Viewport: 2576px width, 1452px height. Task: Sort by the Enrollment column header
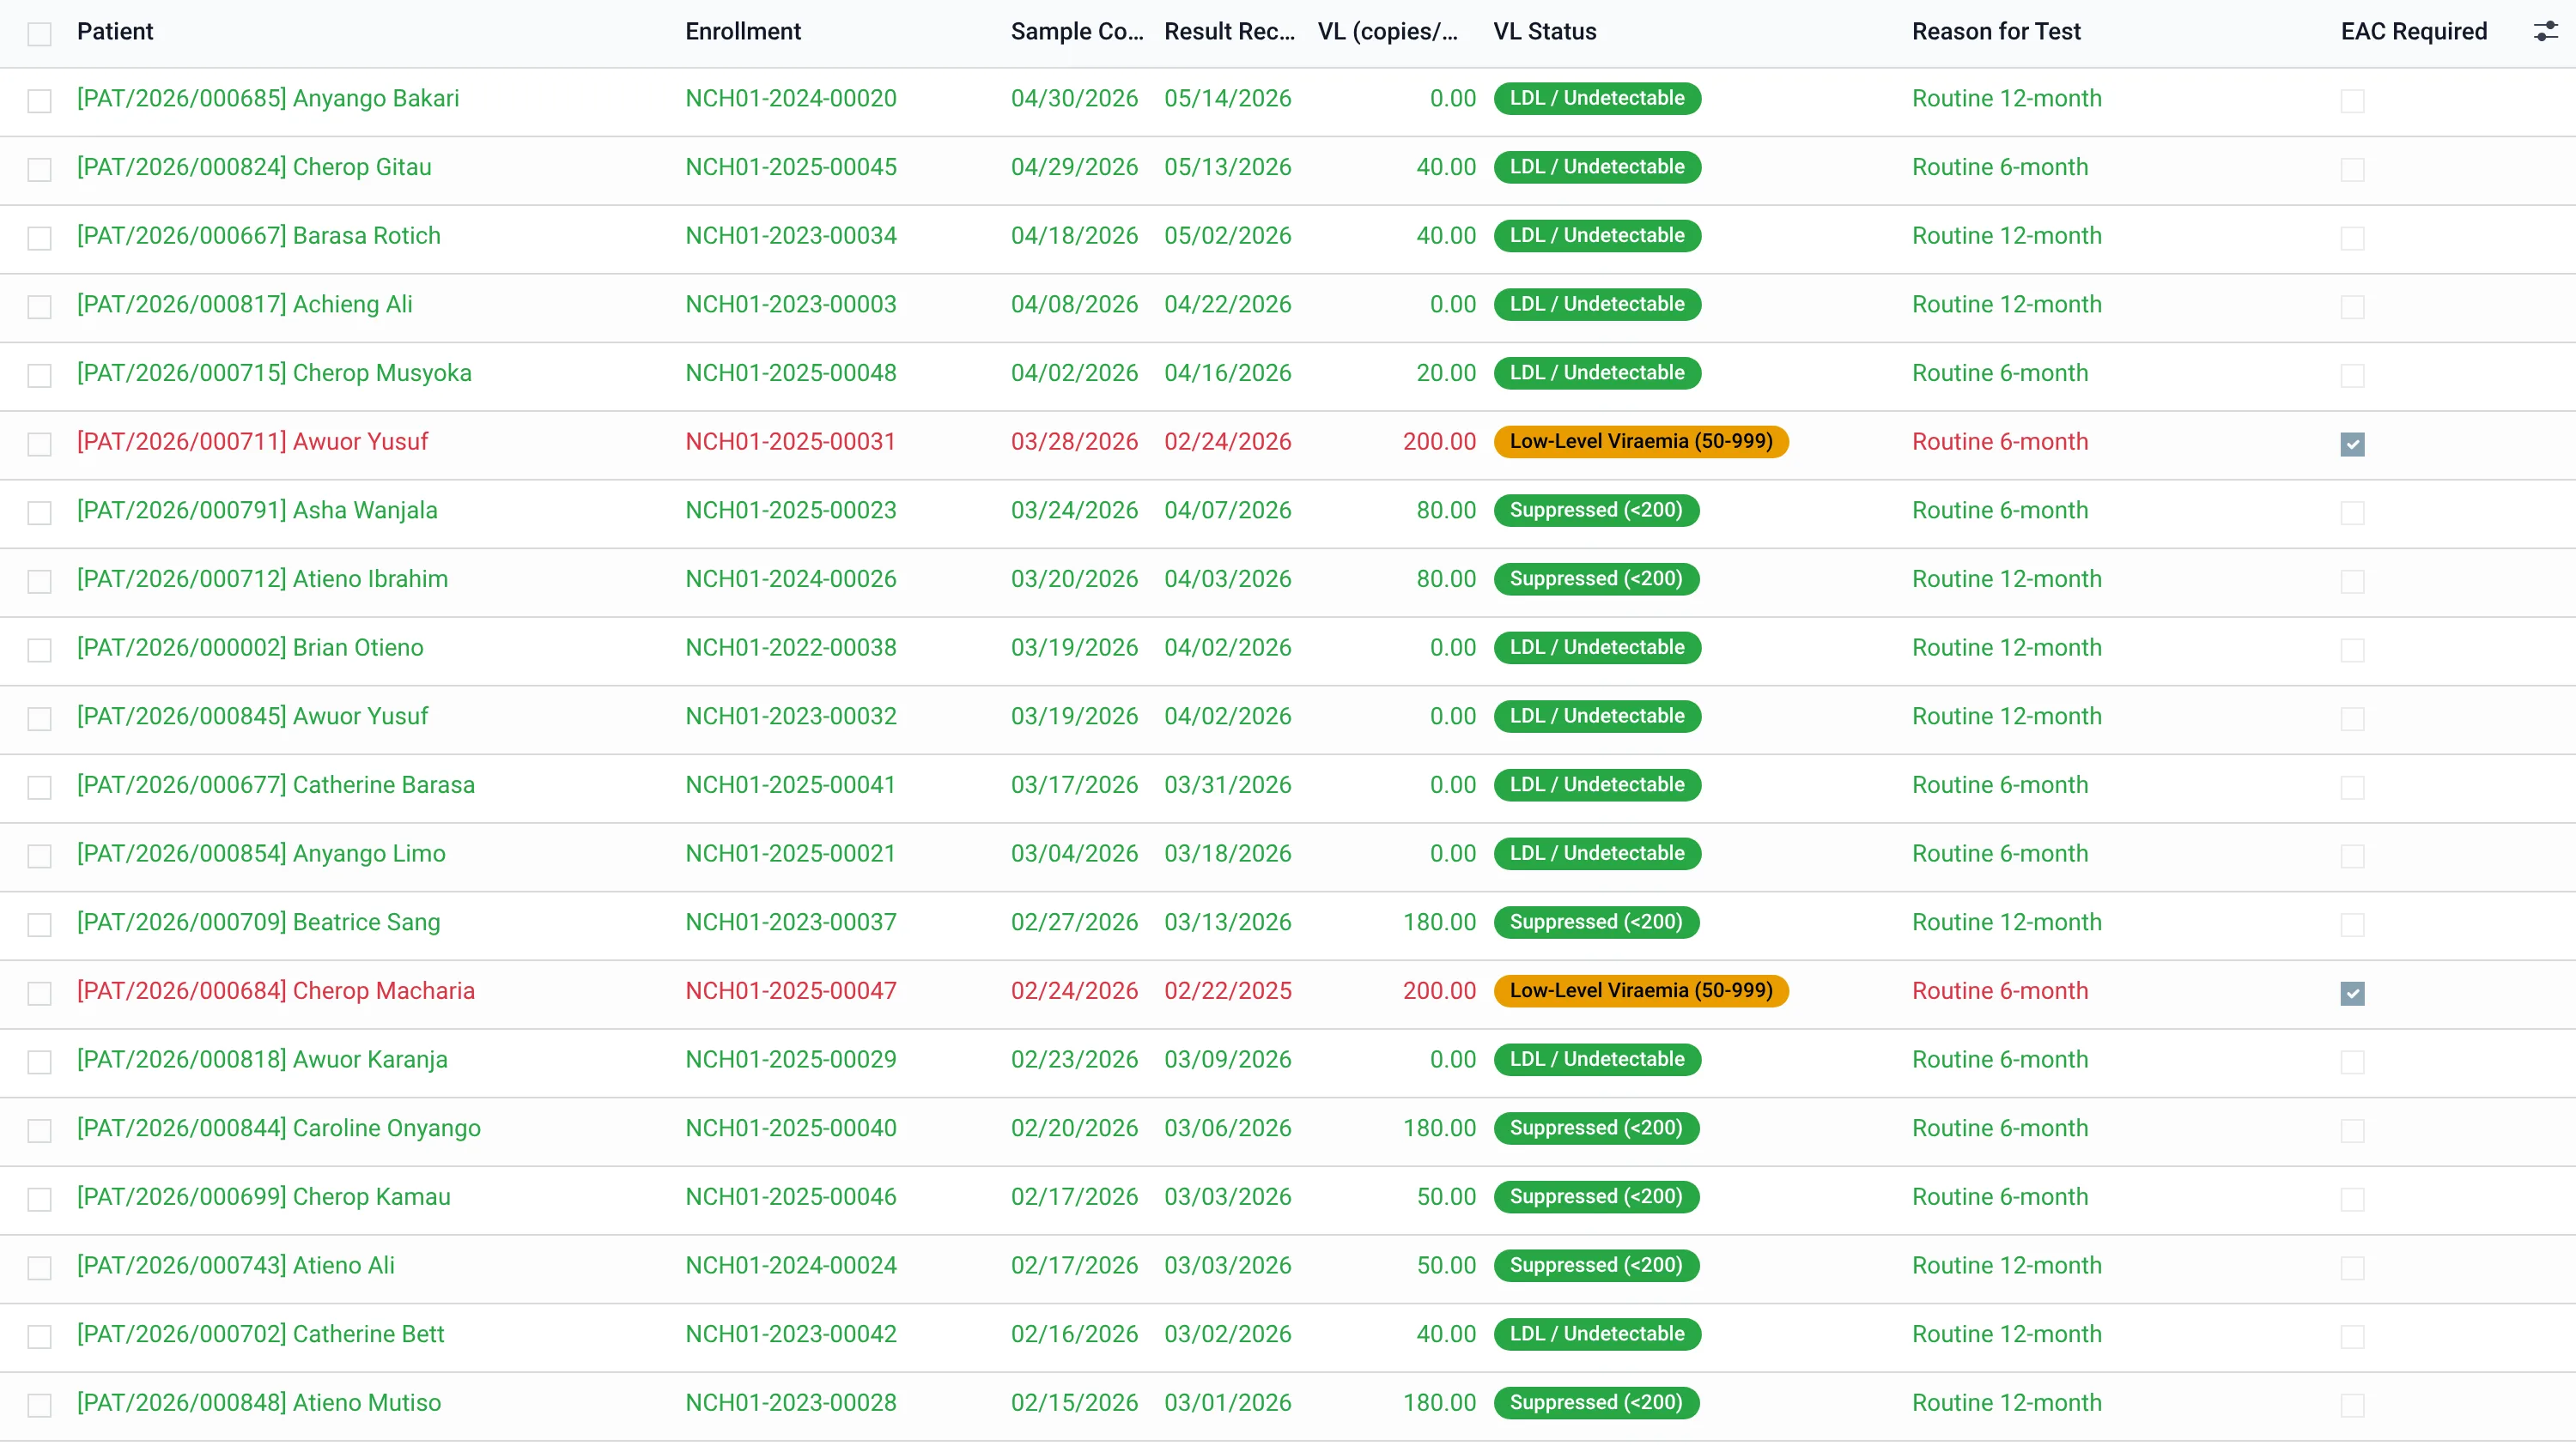(743, 32)
